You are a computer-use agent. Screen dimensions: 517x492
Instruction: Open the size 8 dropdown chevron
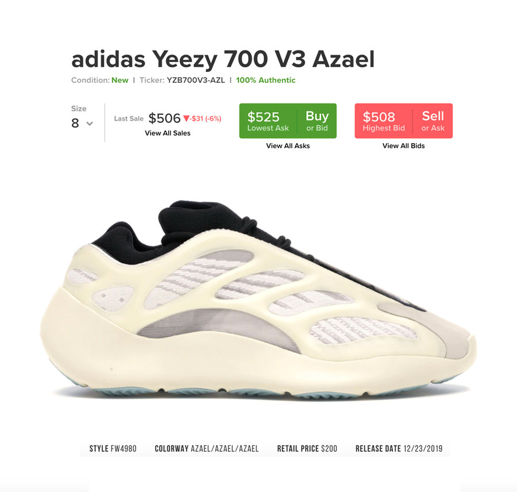[90, 124]
